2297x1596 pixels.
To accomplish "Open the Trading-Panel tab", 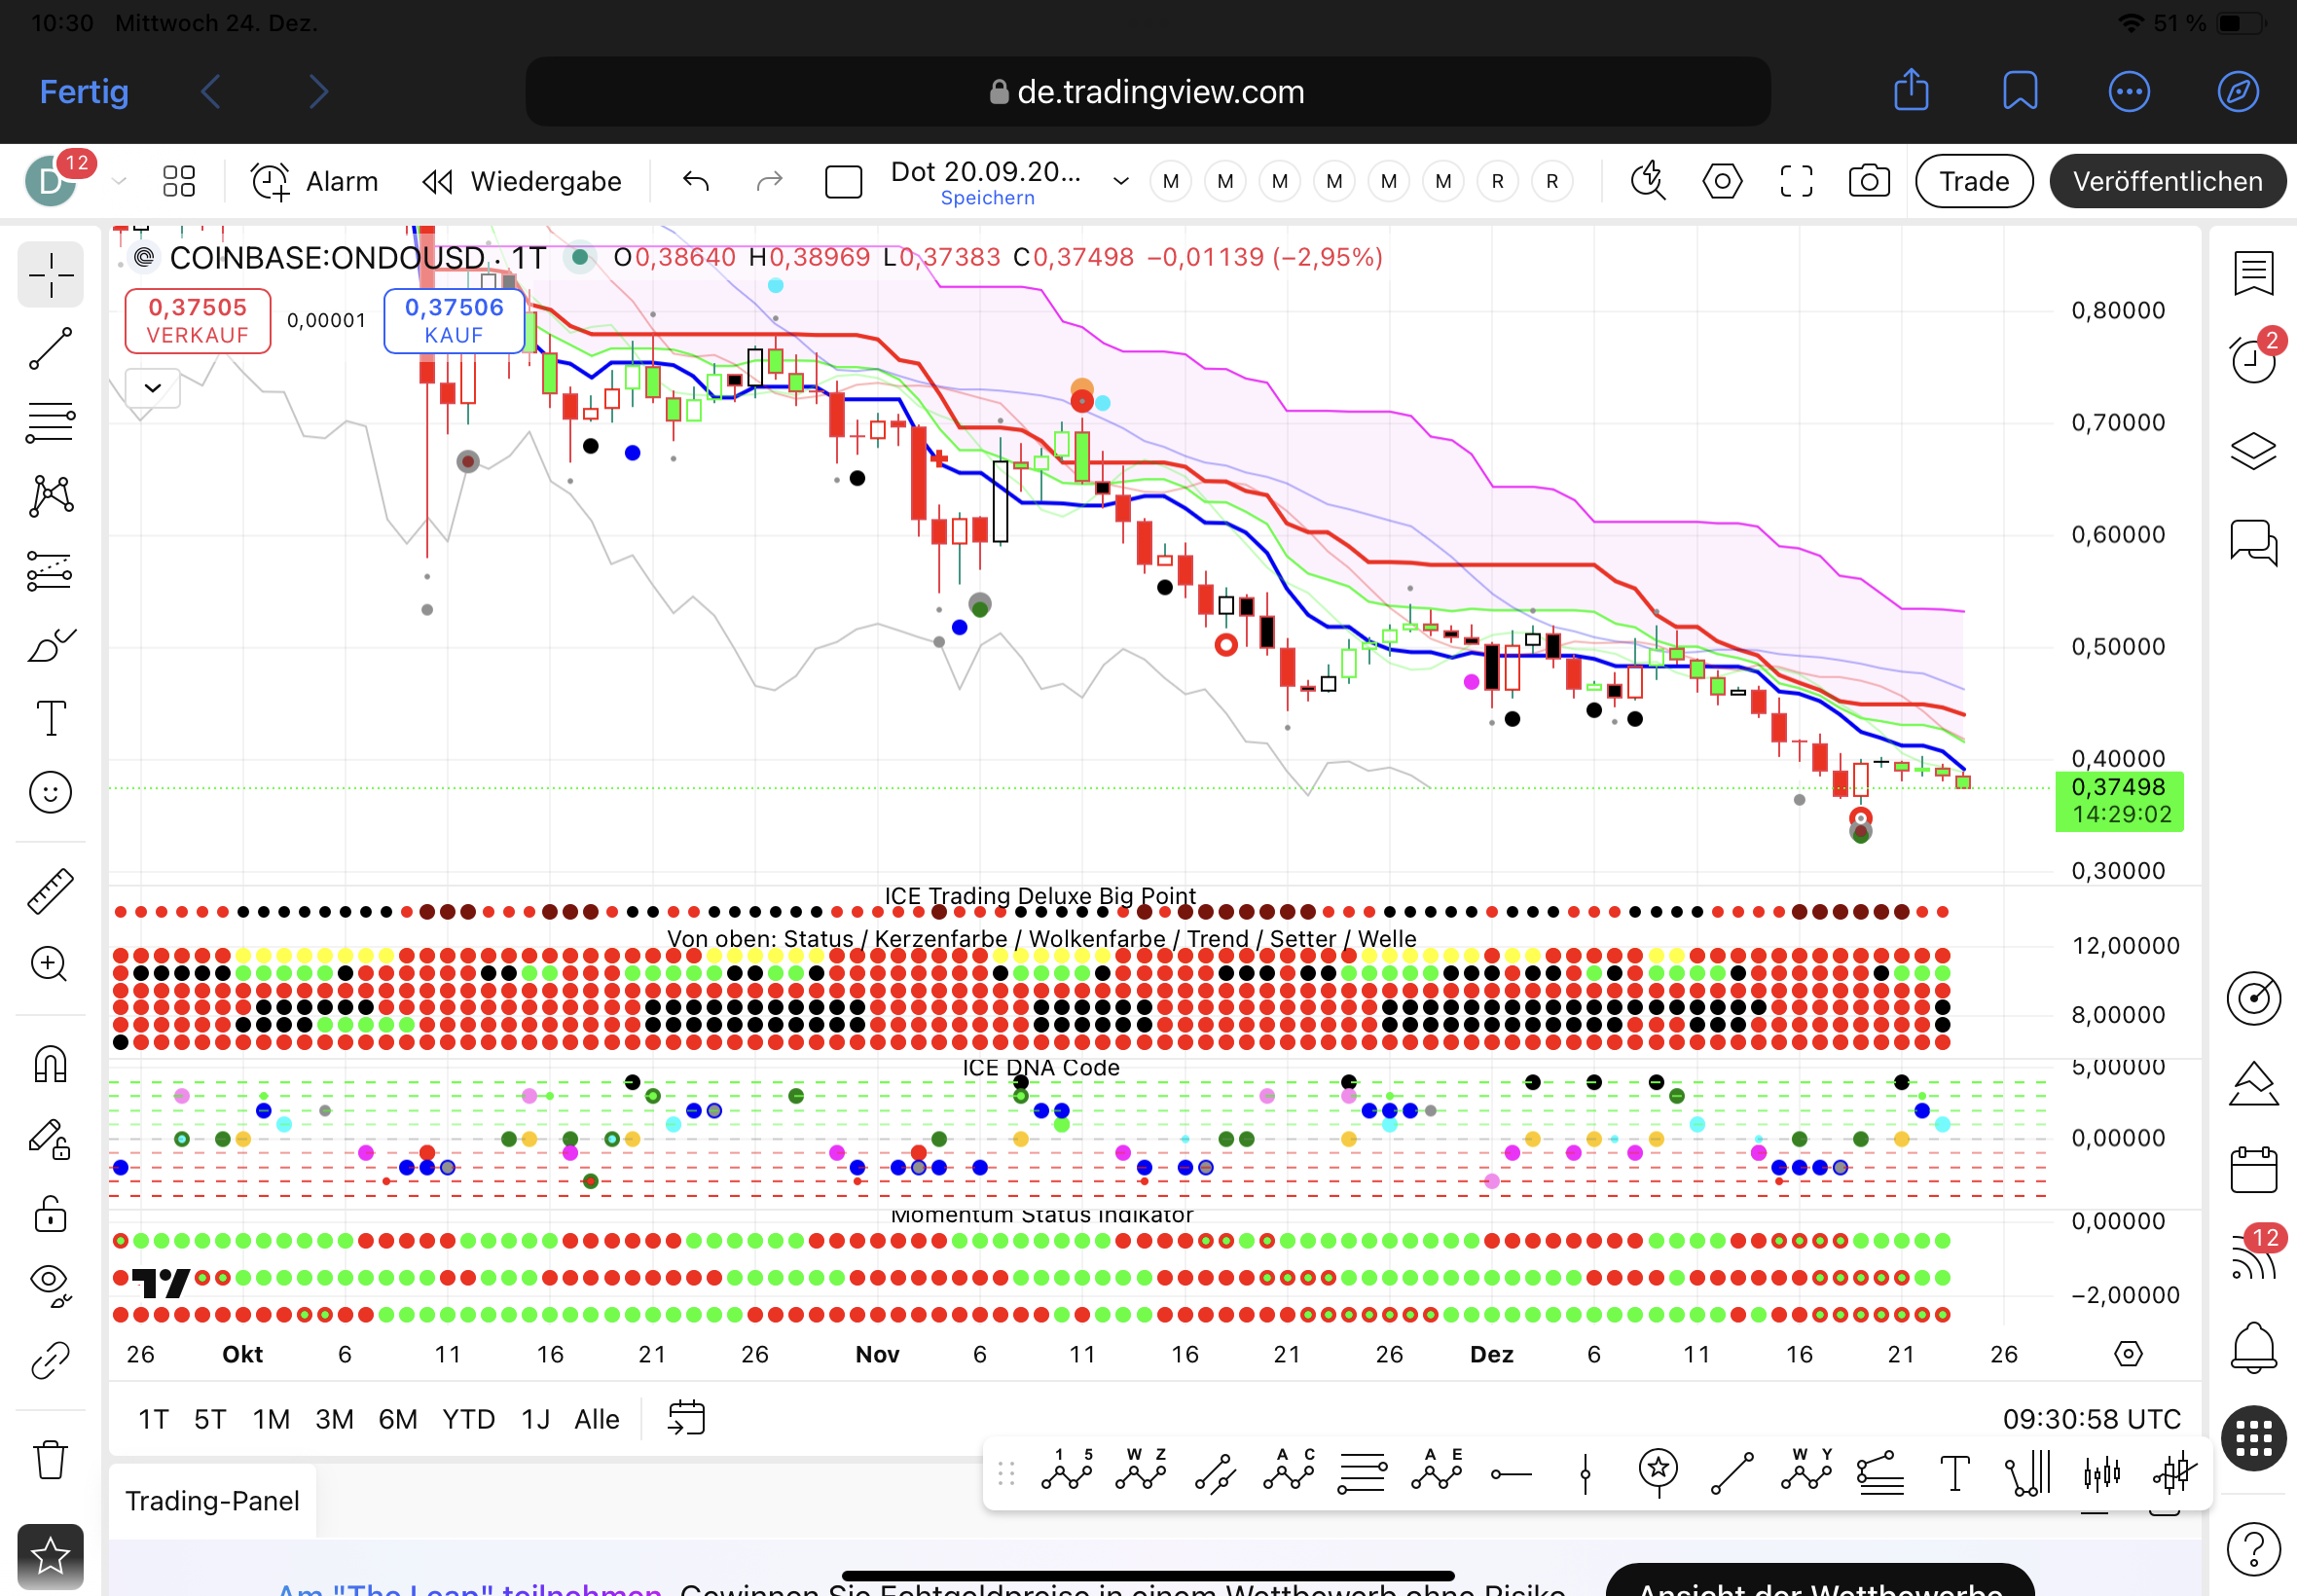I will pyautogui.click(x=212, y=1501).
